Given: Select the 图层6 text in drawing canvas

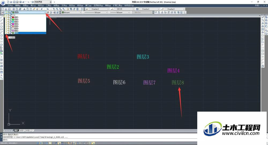Looking at the screenshot, I should pos(119,82).
